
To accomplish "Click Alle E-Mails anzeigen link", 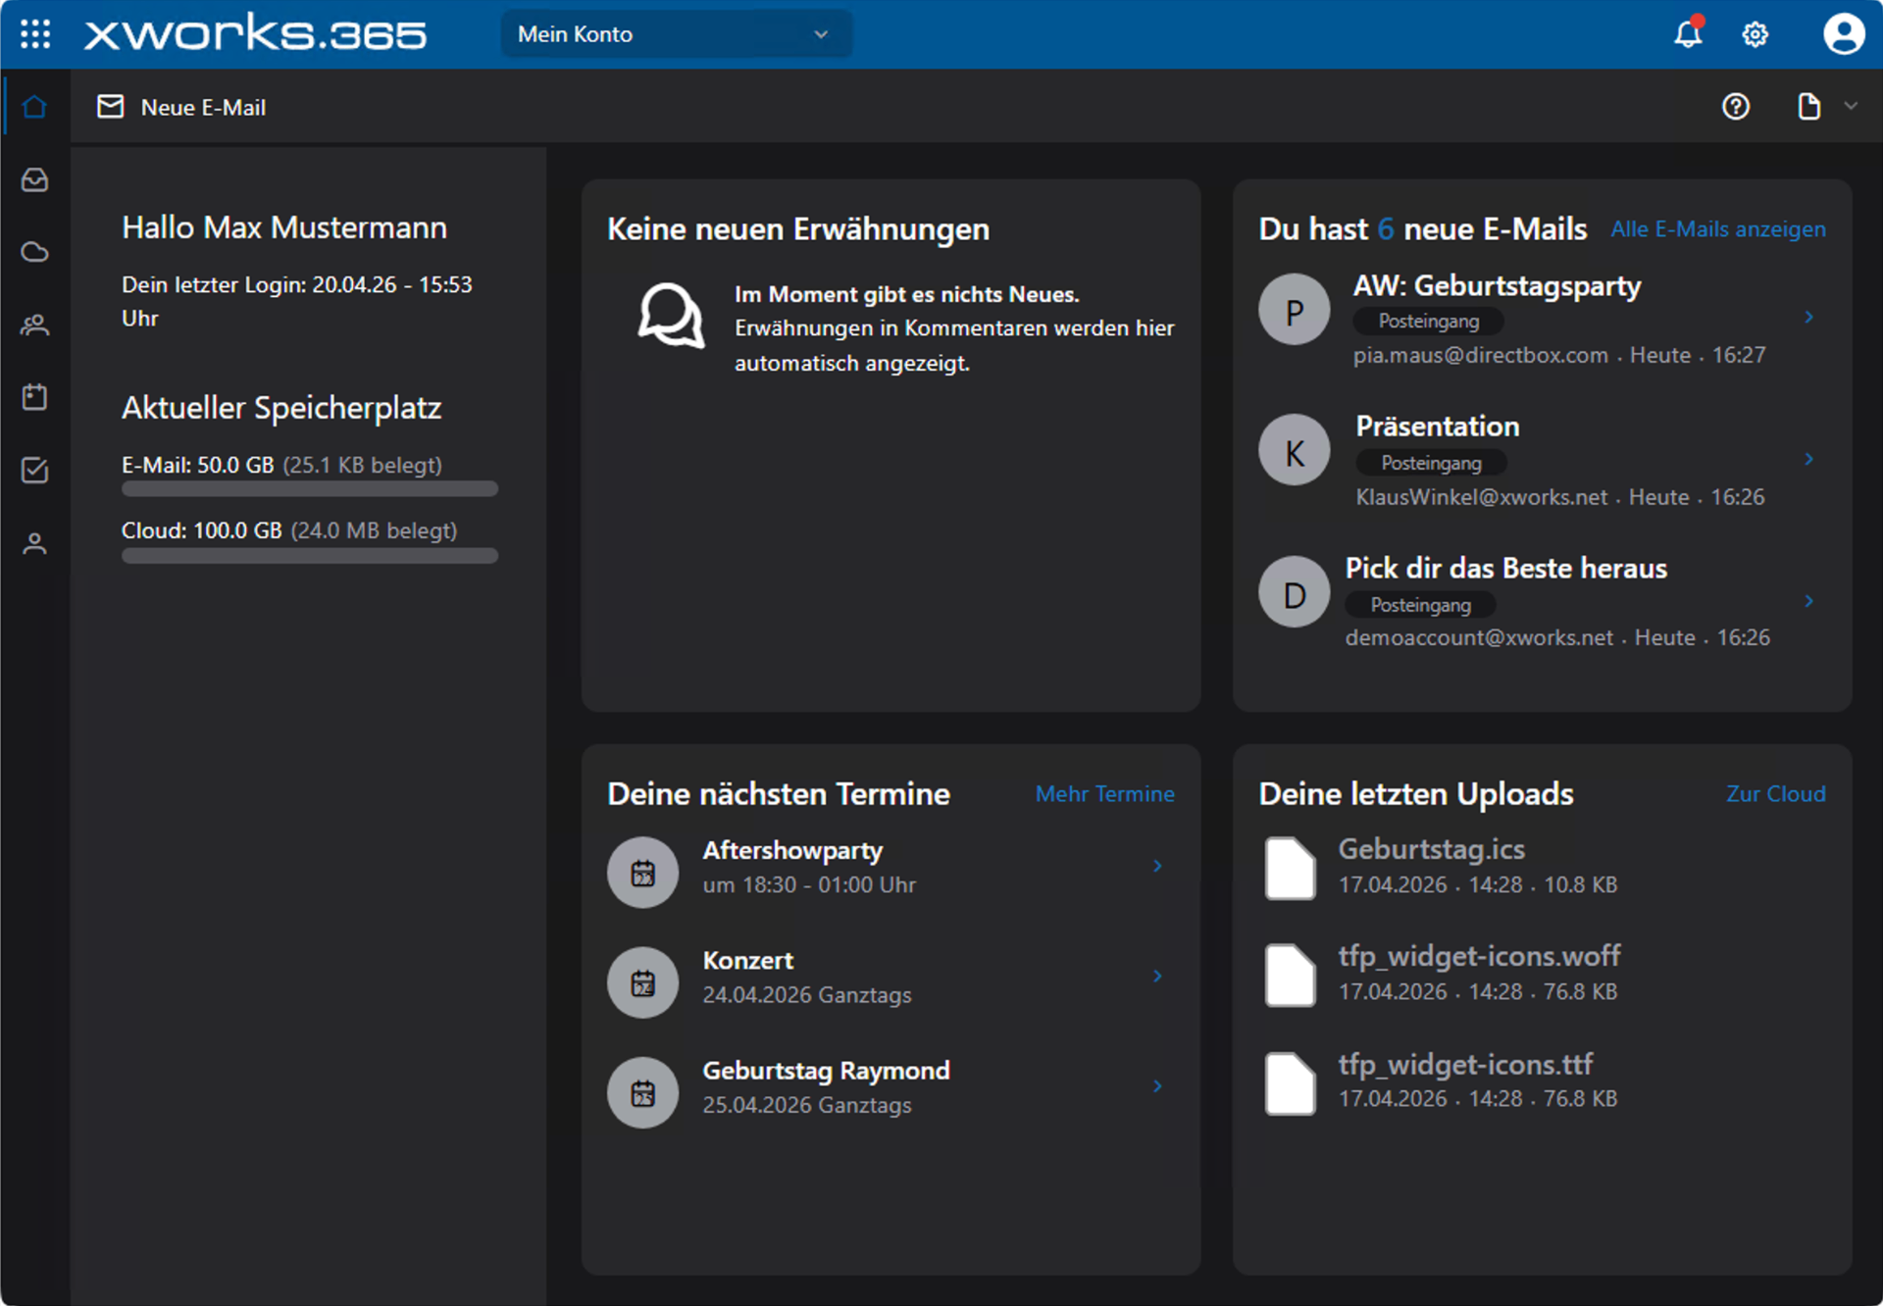I will tap(1718, 229).
